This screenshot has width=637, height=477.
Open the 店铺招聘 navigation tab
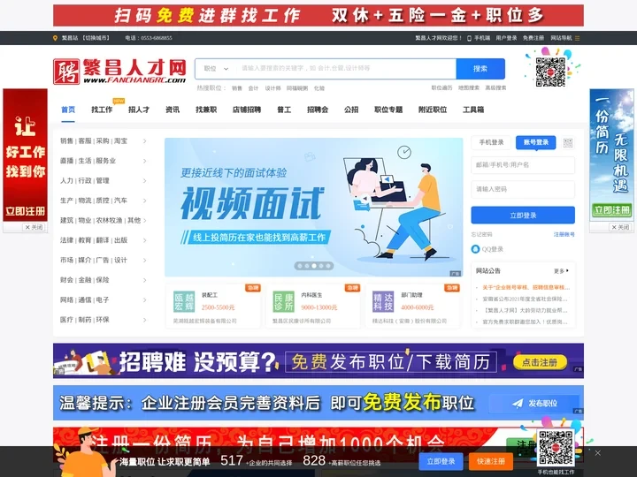247,110
